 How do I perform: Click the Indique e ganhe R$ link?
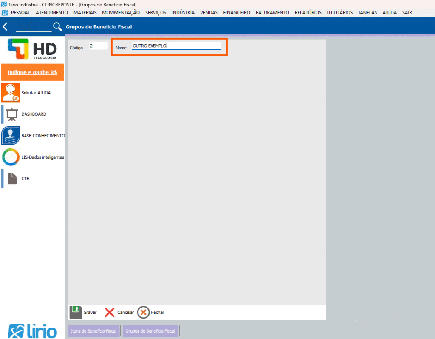tap(32, 72)
